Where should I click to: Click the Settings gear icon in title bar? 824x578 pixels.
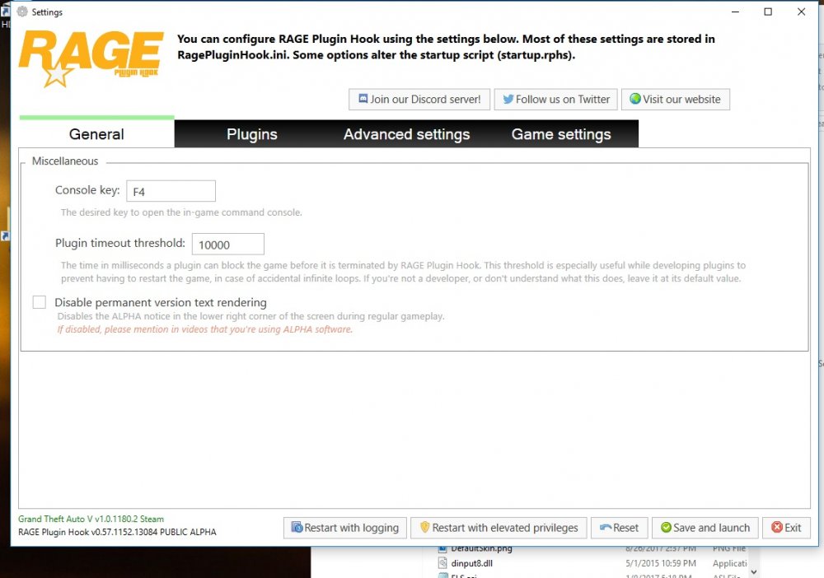click(x=22, y=12)
